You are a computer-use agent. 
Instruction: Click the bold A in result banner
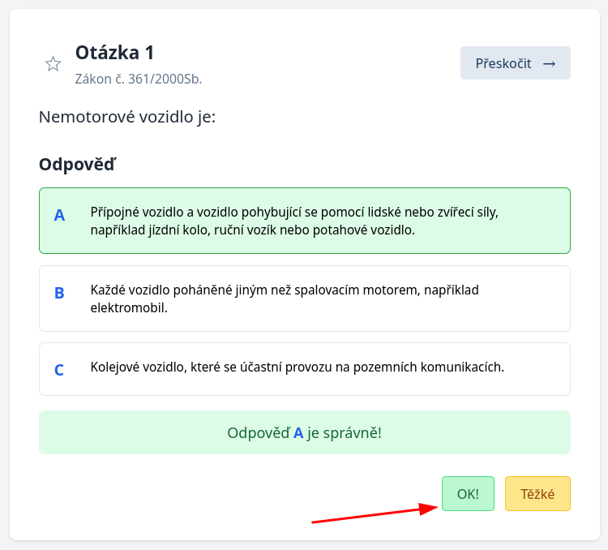click(298, 433)
